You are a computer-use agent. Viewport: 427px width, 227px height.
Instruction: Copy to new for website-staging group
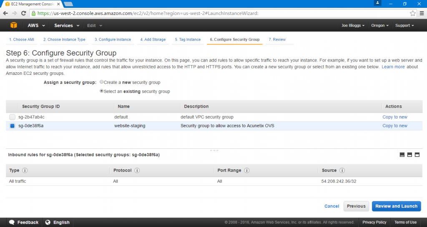395,126
